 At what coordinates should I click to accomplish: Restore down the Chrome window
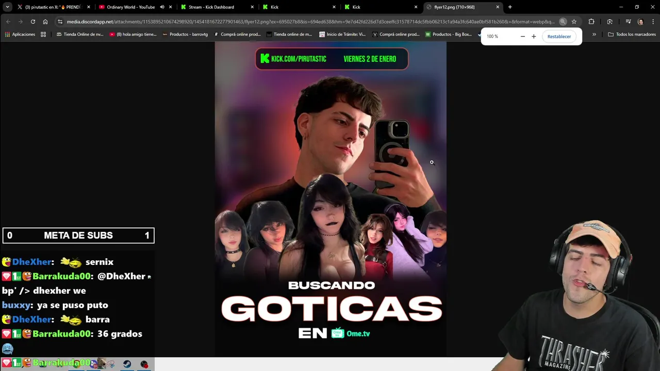(x=637, y=7)
